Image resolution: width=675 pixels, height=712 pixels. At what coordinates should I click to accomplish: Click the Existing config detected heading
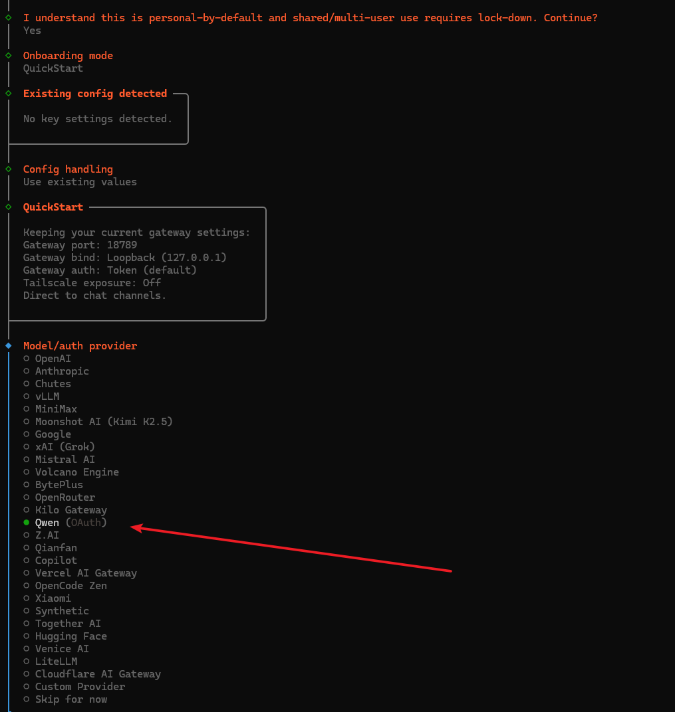(95, 94)
